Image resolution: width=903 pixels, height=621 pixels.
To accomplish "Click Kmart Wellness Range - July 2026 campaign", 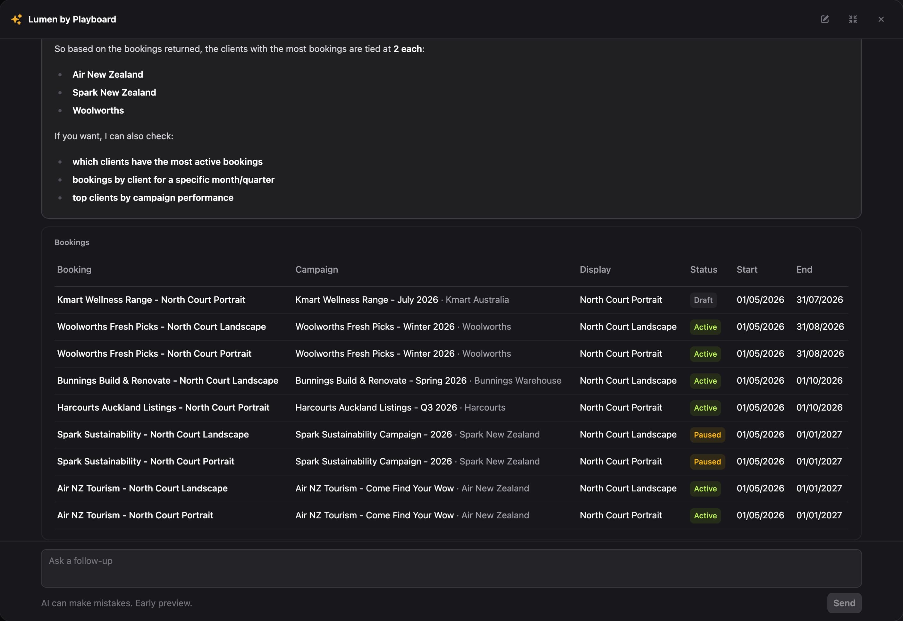I will [x=366, y=300].
